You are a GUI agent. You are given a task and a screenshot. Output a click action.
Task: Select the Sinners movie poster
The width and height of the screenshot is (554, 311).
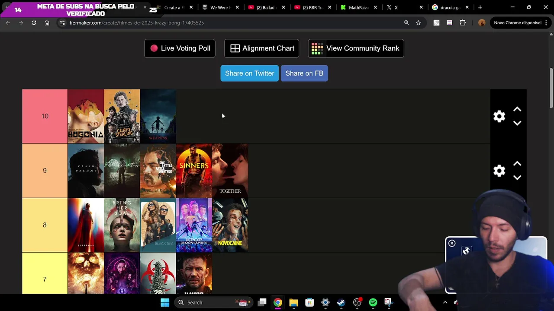point(194,171)
